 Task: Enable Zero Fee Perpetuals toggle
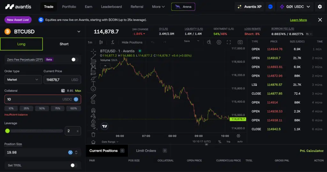point(74,60)
